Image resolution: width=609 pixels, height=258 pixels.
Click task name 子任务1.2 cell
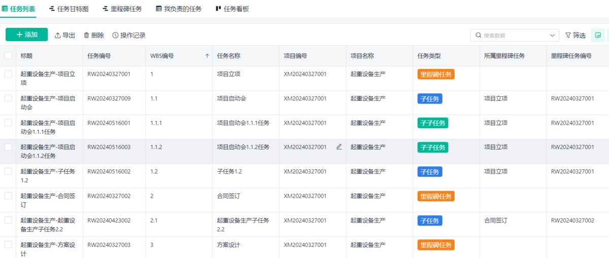click(229, 171)
